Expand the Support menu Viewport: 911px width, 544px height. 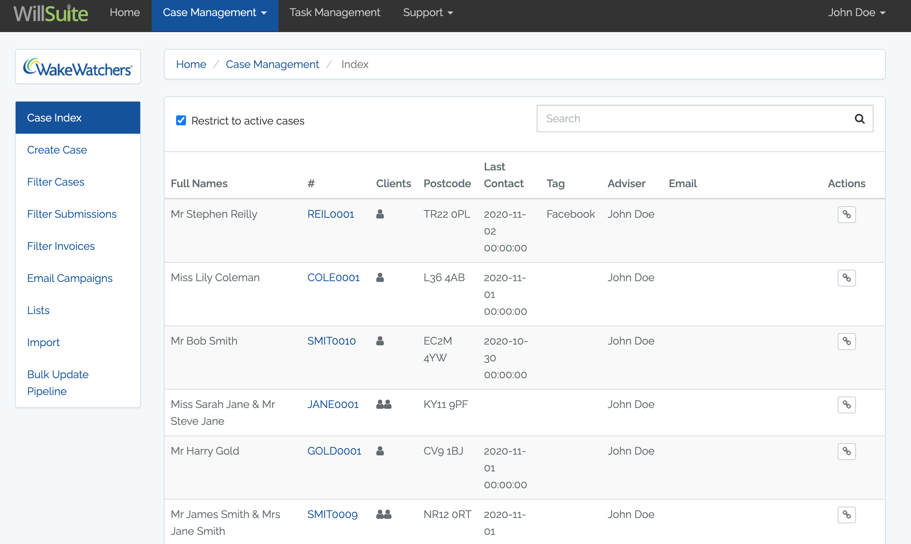point(428,13)
